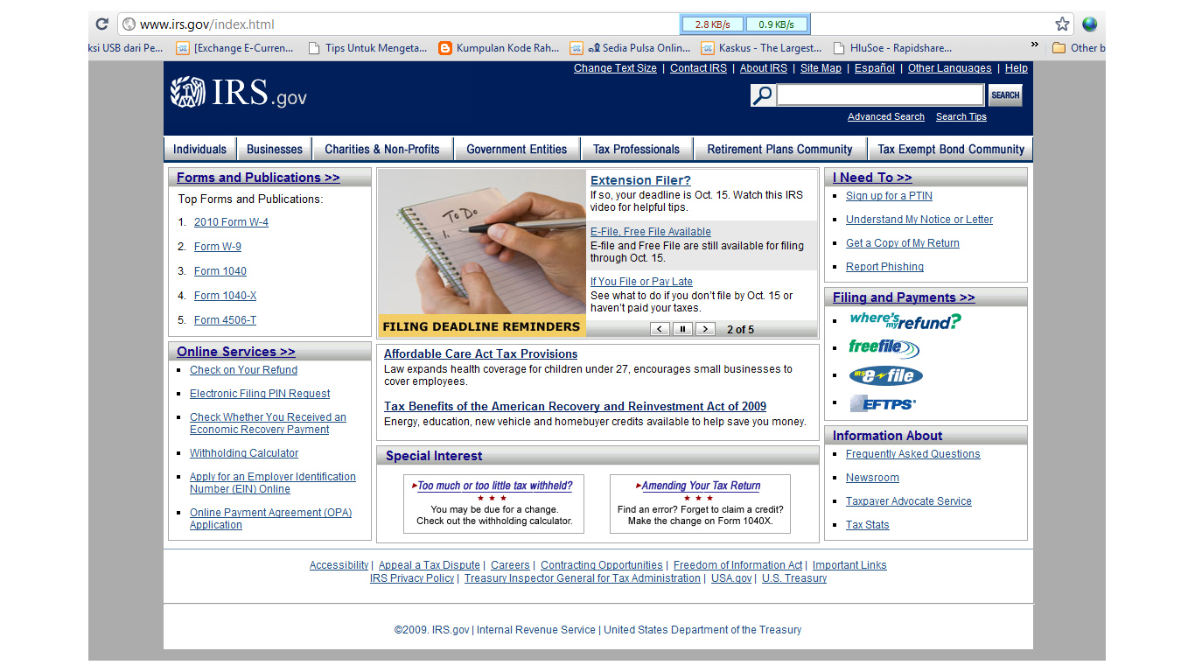Click Change Text Size link

pyautogui.click(x=615, y=68)
